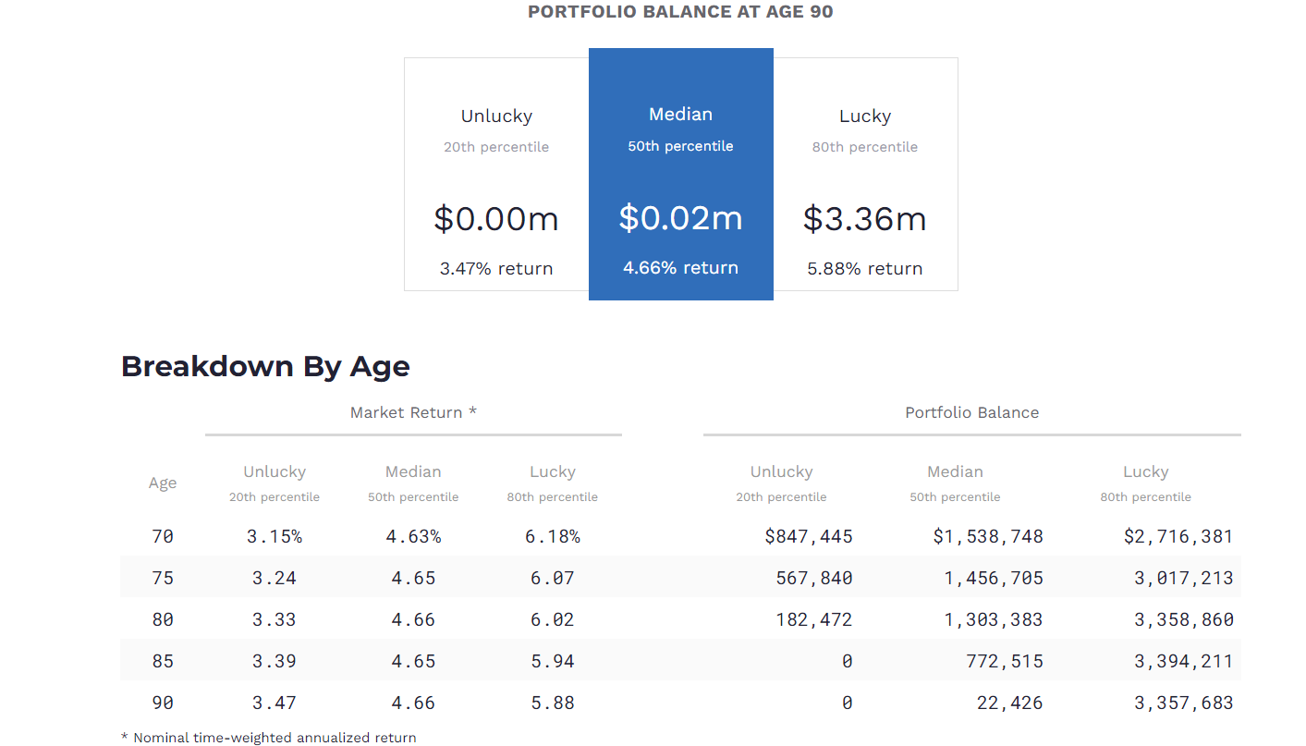Screen dimensions: 1306x746
Task: Select the "182,472" balance cell
Action: point(814,619)
